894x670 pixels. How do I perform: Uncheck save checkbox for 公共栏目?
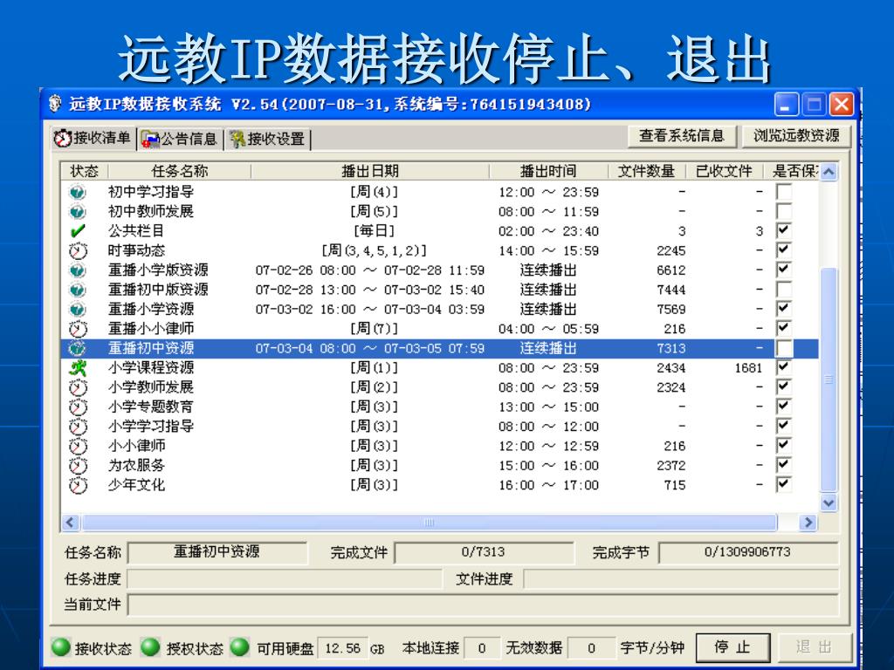(x=784, y=230)
